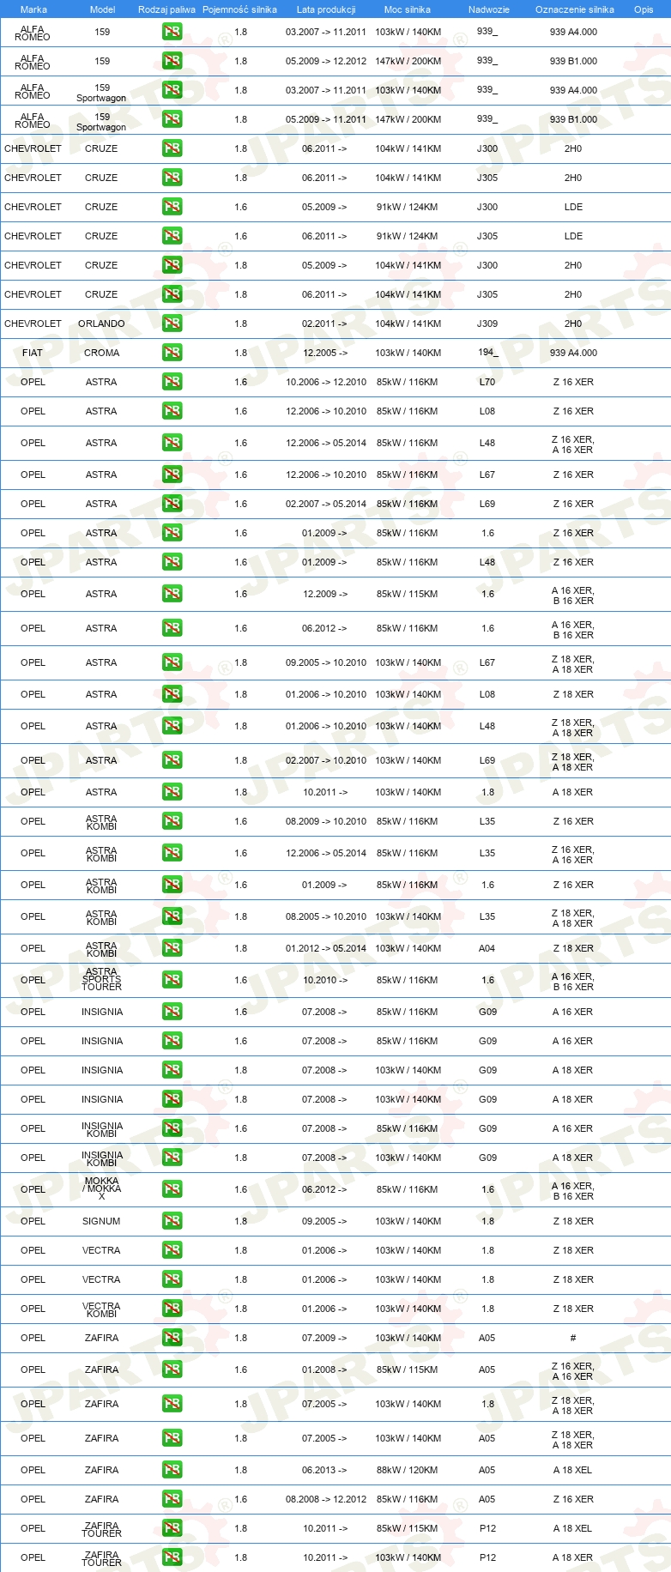Click fuel icon in Opel Signum row
The width and height of the screenshot is (671, 1572).
172,1221
